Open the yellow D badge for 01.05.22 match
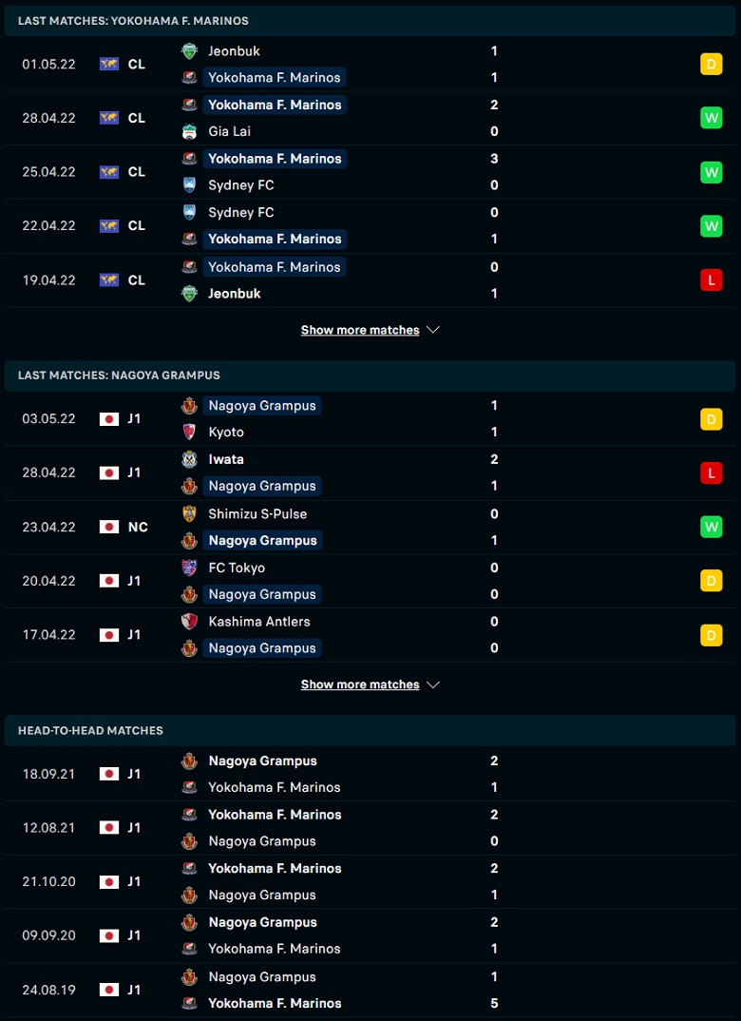741x1021 pixels. 711,65
